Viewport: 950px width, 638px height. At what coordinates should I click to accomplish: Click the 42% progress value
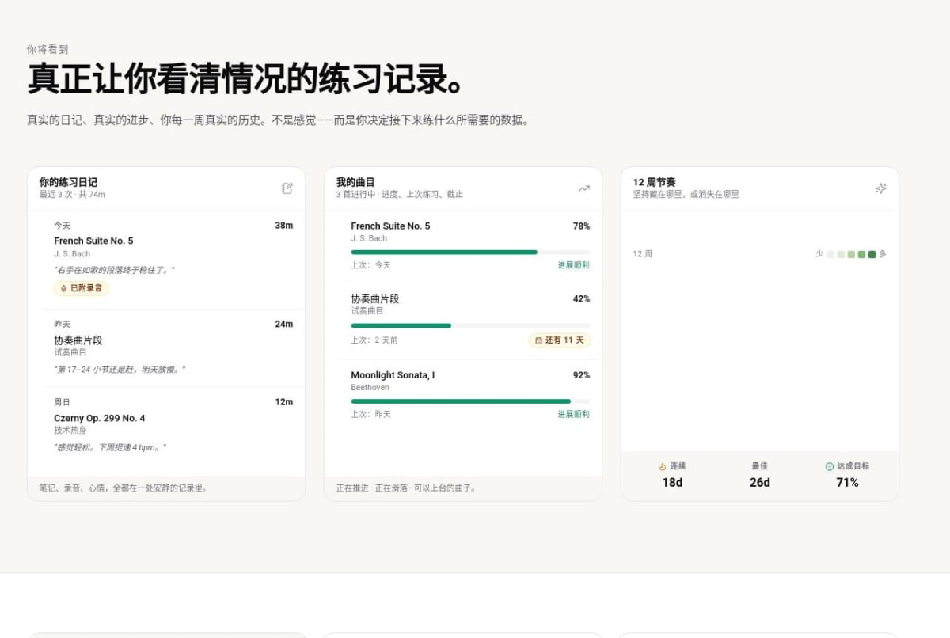click(x=581, y=299)
